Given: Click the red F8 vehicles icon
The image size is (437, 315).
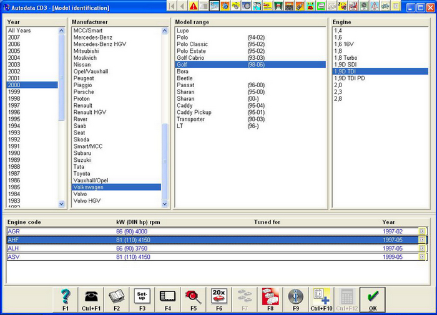Looking at the screenshot, I should pos(270,295).
